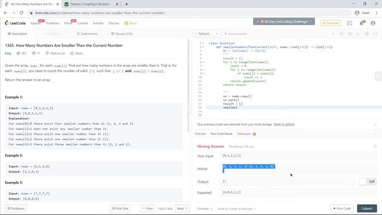Click the thumbs-up like icon
Image resolution: width=382 pixels, height=215 pixels.
pyautogui.click(x=19, y=53)
